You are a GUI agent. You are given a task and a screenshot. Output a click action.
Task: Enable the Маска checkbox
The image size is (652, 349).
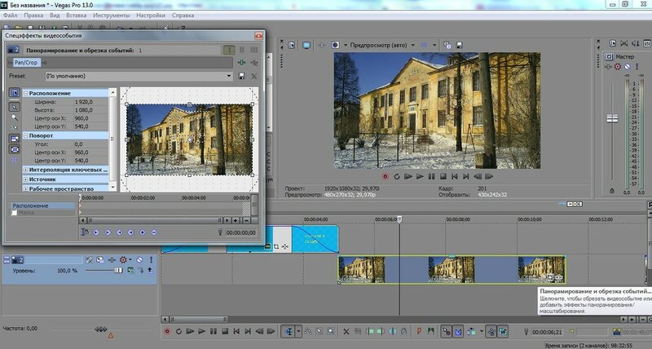[15, 213]
